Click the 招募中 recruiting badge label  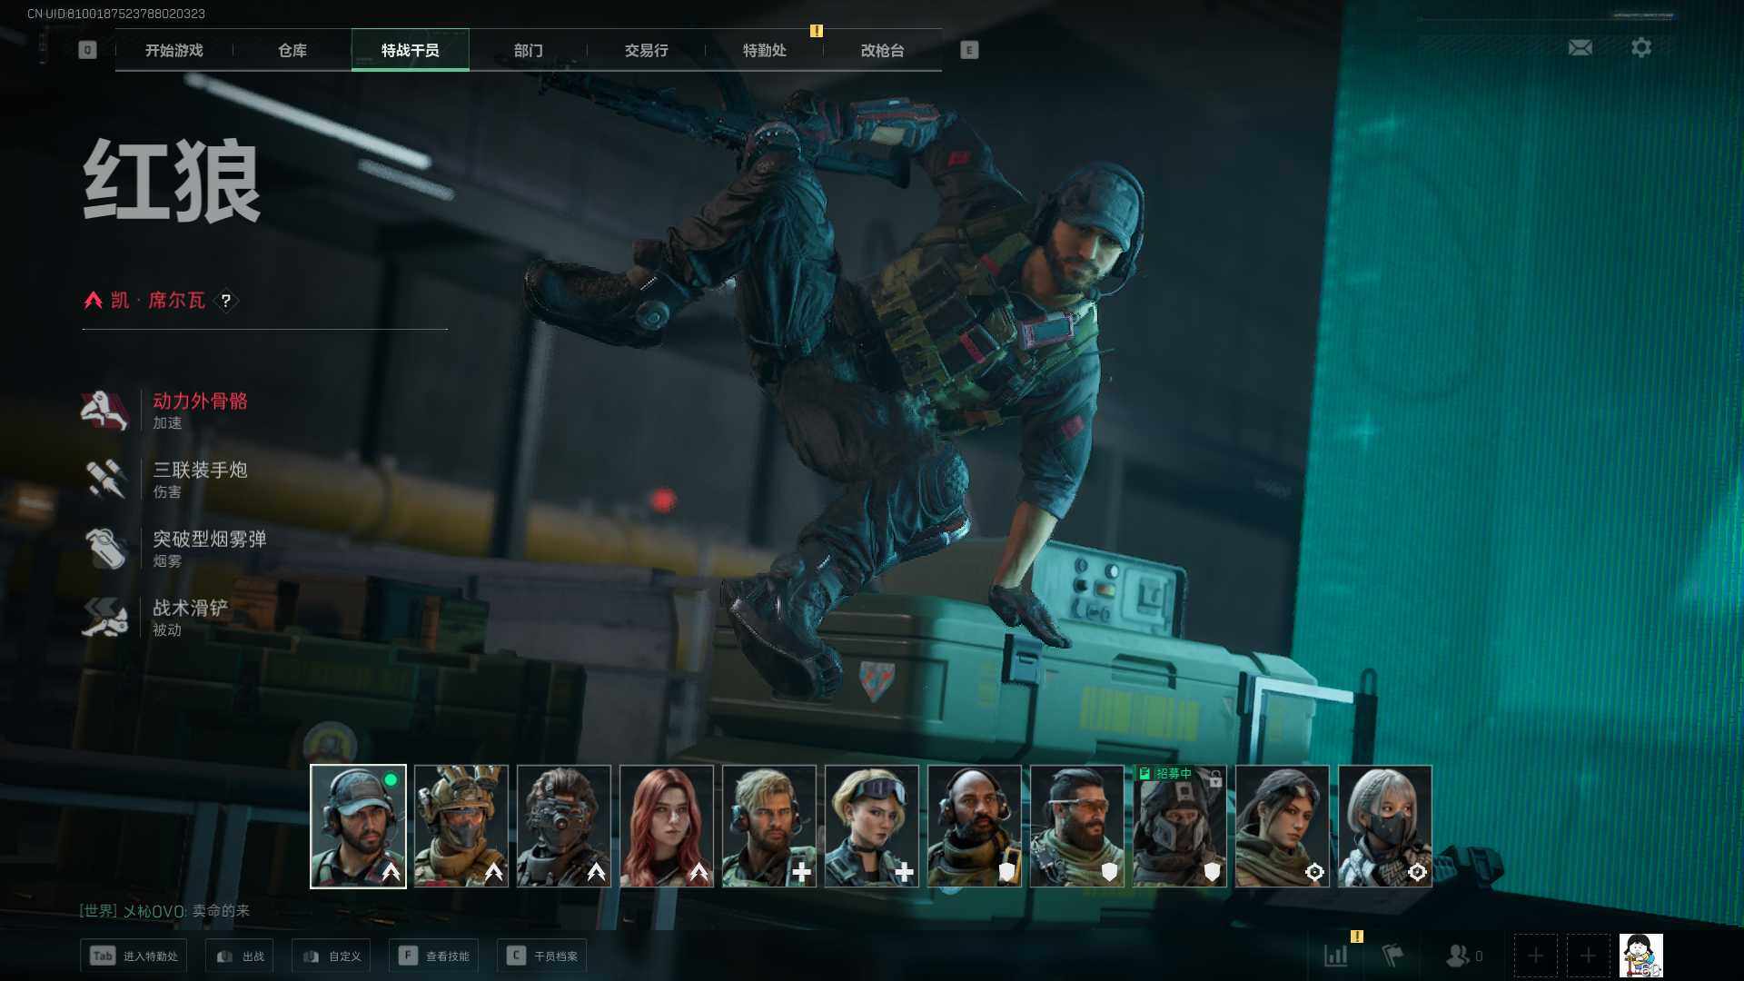point(1165,773)
